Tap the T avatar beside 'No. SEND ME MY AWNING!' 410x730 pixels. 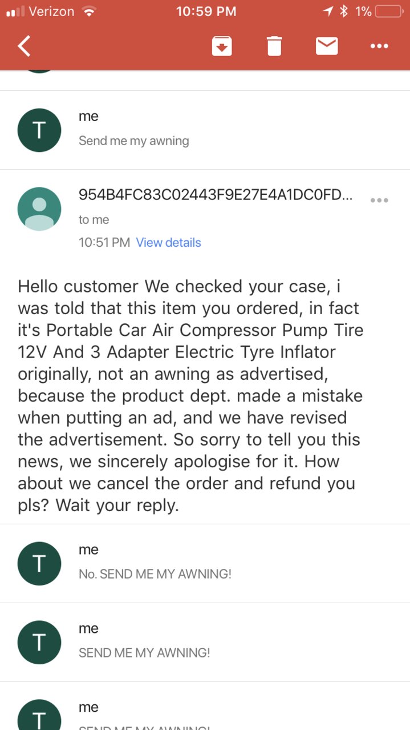39,564
